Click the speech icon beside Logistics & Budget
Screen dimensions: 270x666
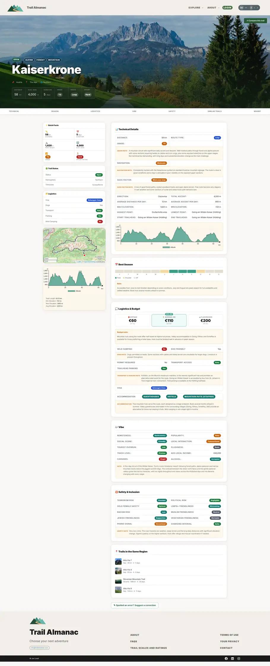pyautogui.click(x=116, y=309)
